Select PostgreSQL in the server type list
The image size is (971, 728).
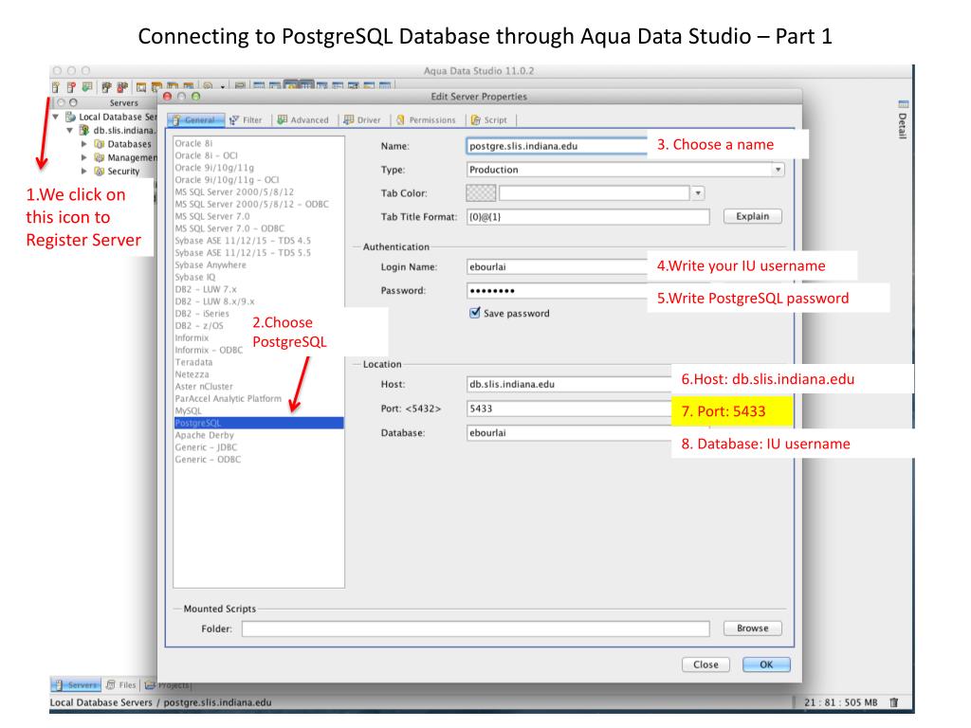point(259,423)
